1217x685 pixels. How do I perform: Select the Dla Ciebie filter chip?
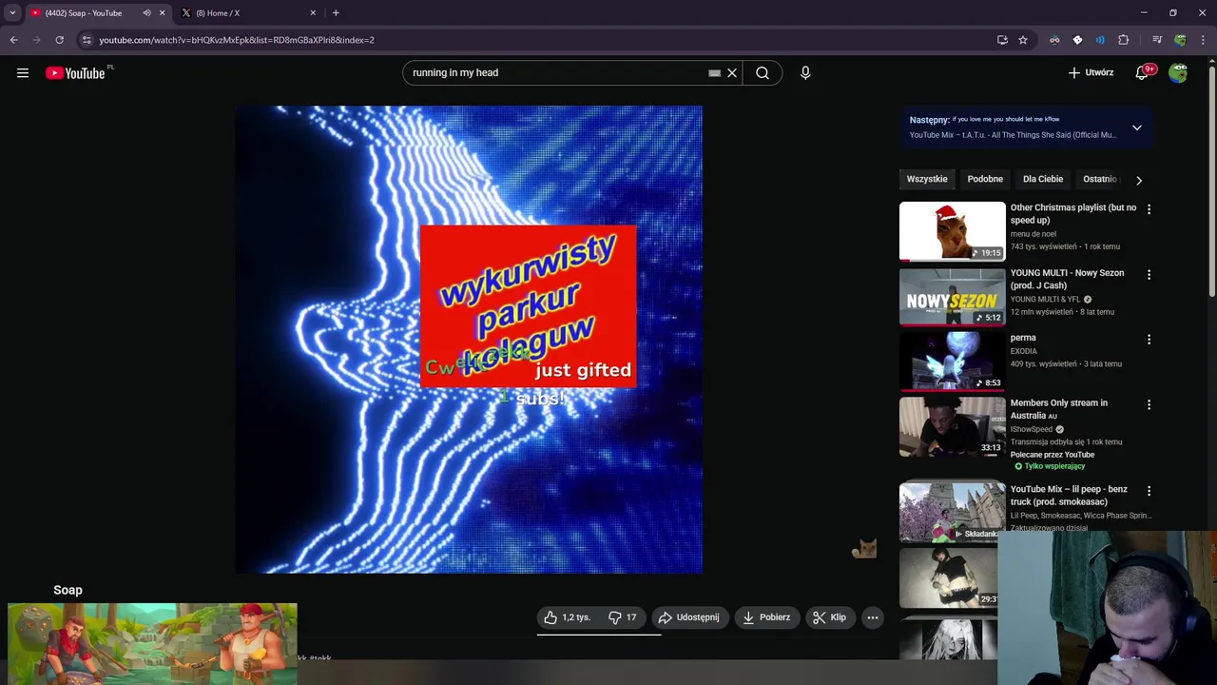pyautogui.click(x=1043, y=179)
